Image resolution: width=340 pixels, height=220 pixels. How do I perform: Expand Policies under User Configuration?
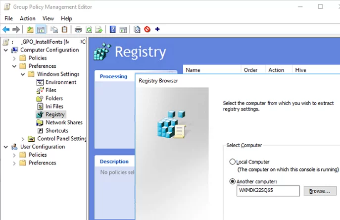(x=14, y=155)
